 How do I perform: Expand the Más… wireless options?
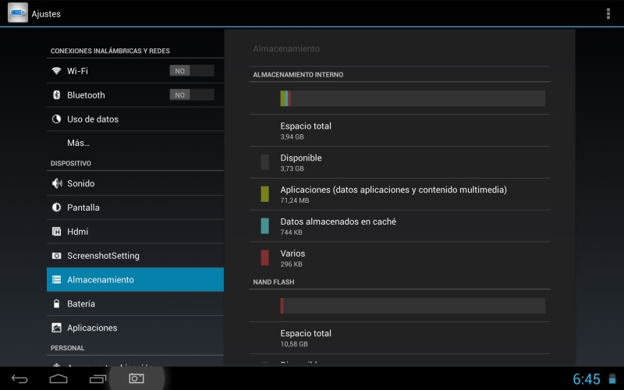point(78,144)
